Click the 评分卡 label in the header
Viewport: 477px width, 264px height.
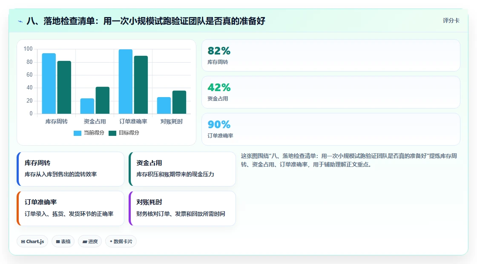(x=451, y=21)
